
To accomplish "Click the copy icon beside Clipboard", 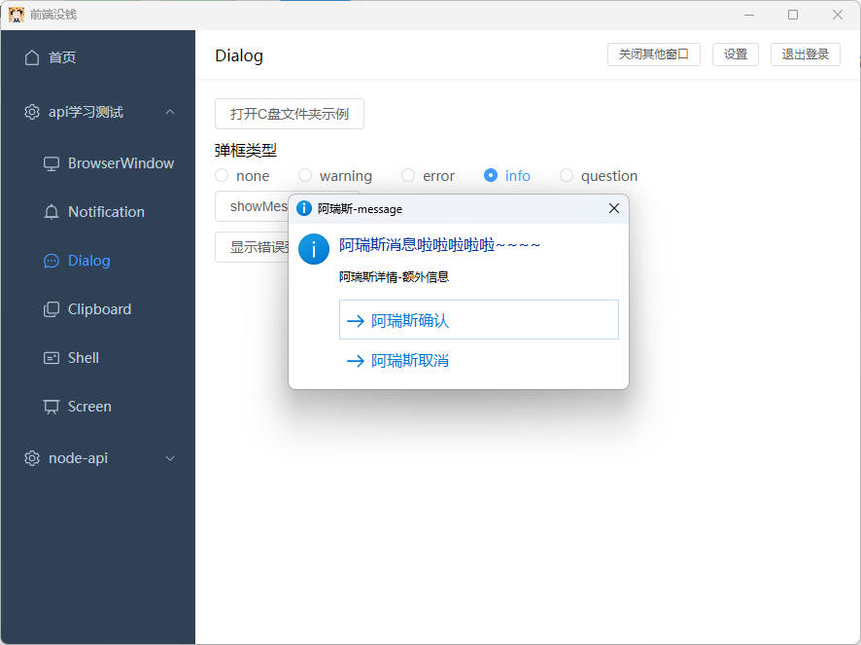I will (52, 309).
